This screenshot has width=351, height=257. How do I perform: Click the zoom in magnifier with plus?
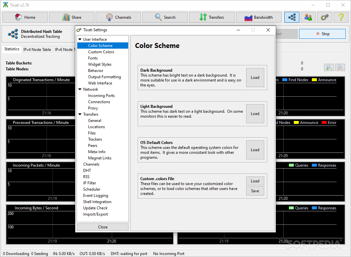coord(329,67)
